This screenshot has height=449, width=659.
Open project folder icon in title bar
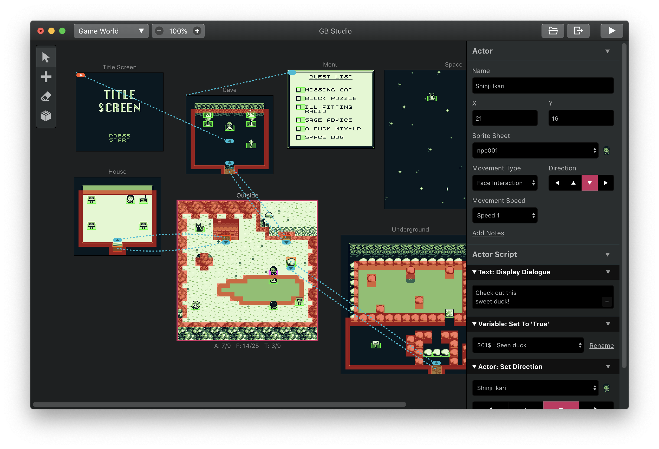[x=553, y=31]
